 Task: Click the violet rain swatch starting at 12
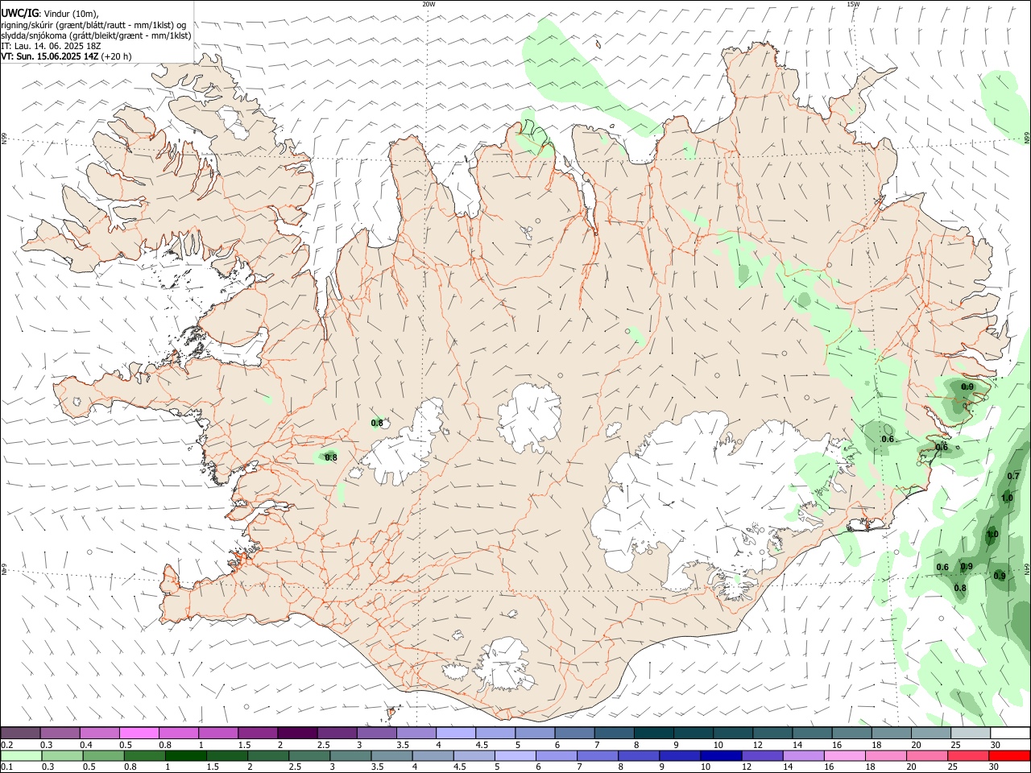click(760, 755)
